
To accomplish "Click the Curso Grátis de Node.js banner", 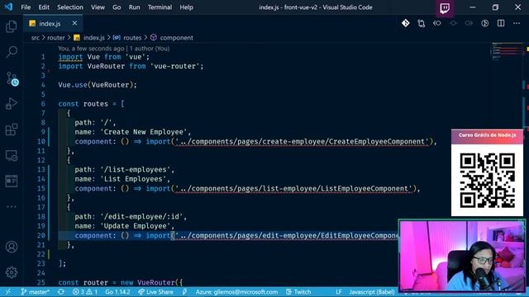I will coord(487,136).
